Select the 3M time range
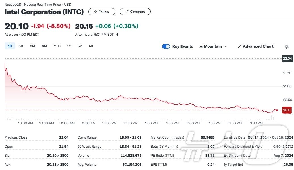294x170 pixels. pos(32,46)
